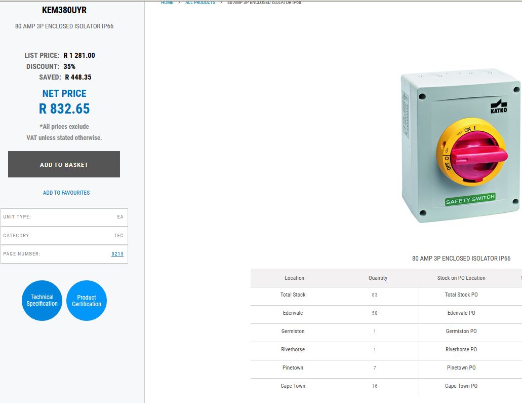Click the Riverhorse PO cell
The width and height of the screenshot is (522, 403).
461,349
